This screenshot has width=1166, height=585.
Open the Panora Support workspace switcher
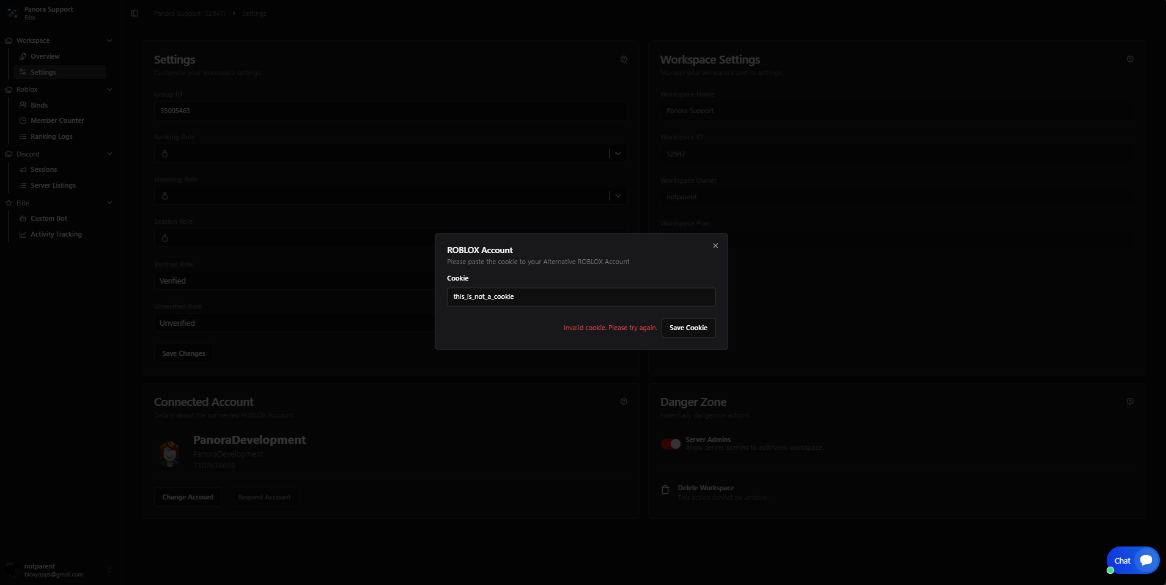click(59, 13)
